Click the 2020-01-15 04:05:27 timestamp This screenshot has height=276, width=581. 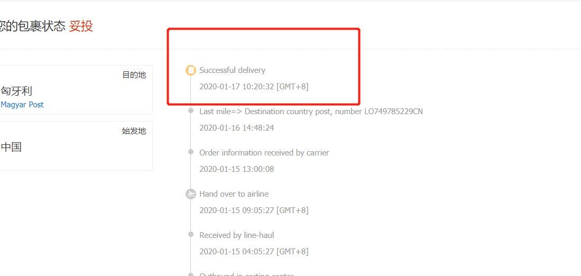(254, 252)
